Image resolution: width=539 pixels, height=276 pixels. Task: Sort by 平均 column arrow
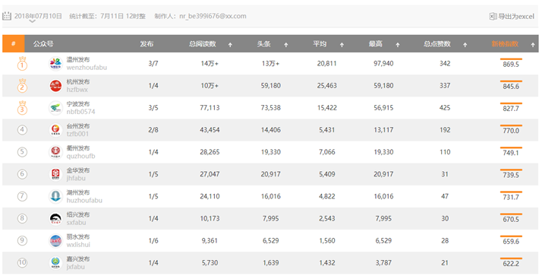click(342, 45)
